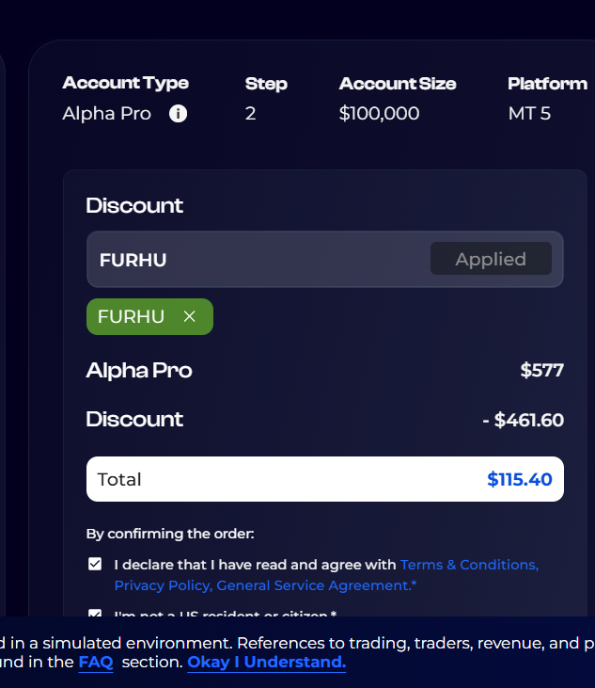The image size is (595, 688).
Task: Click the Alpha Pro price $577
Action: click(542, 370)
